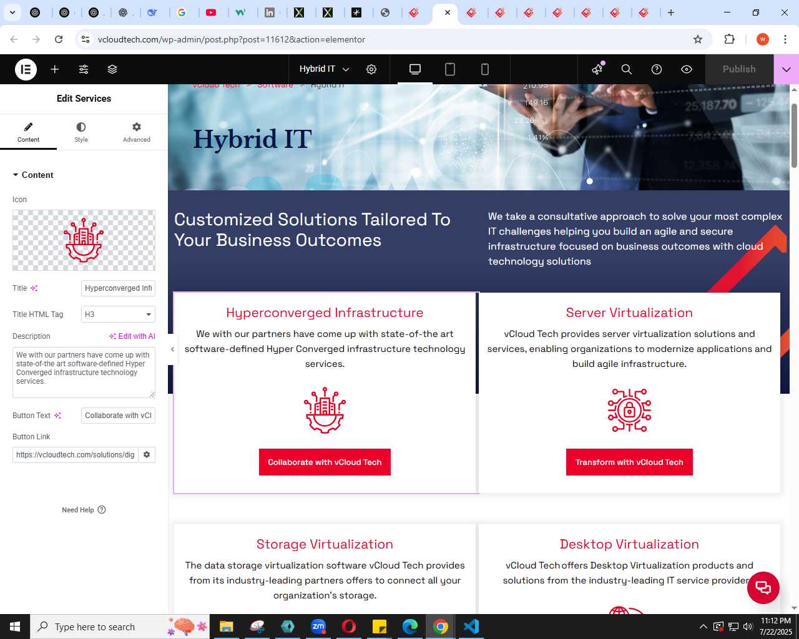Collapse the editor panel arrow

click(172, 349)
